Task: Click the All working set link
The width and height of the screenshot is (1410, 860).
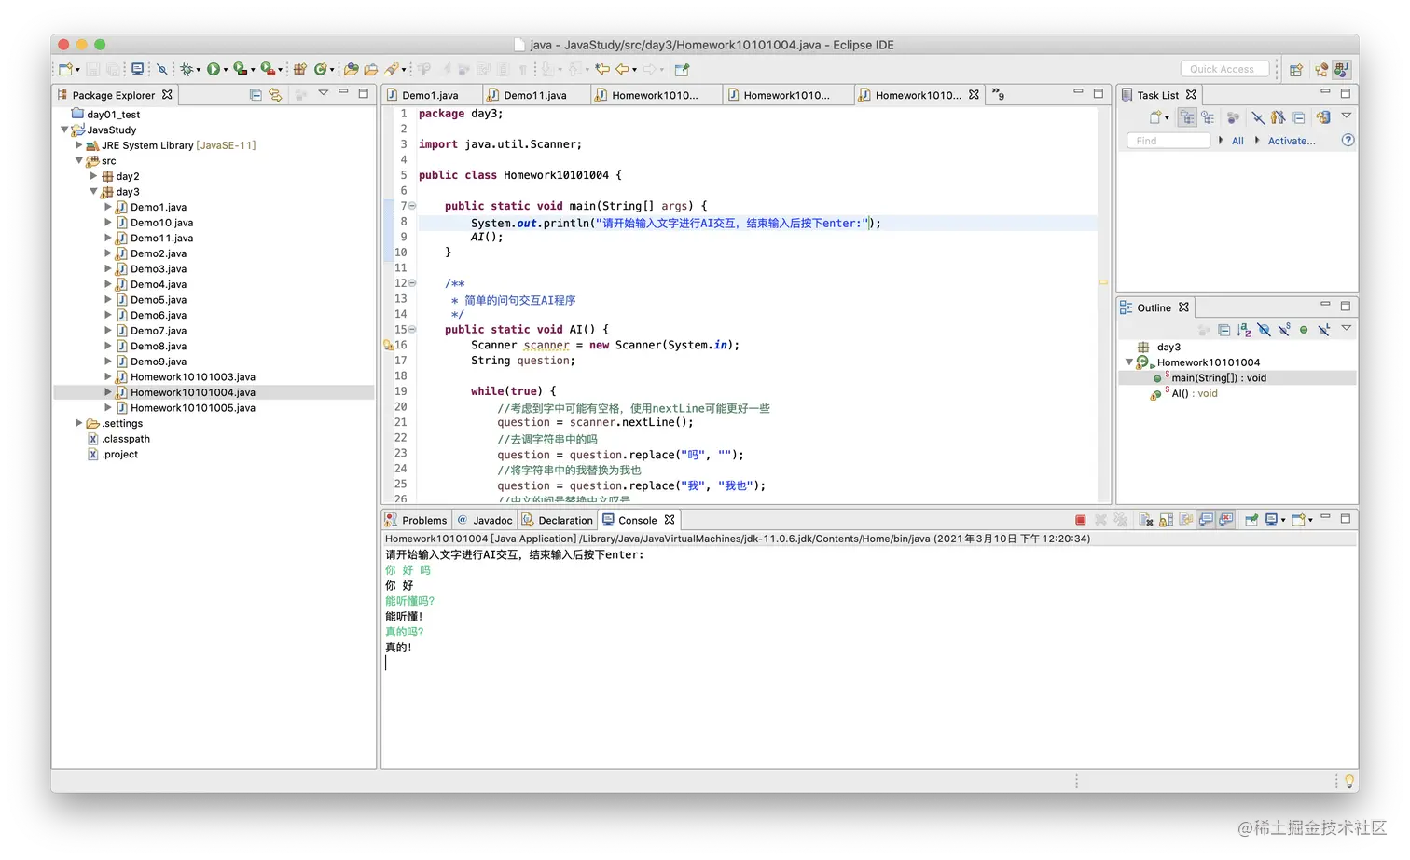Action: [1237, 141]
